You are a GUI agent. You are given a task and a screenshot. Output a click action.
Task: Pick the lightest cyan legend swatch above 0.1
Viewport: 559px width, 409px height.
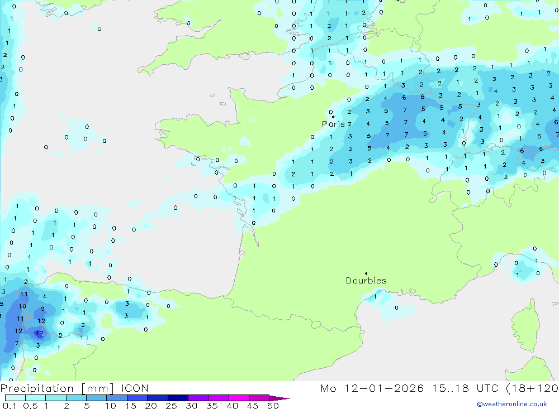(x=15, y=398)
